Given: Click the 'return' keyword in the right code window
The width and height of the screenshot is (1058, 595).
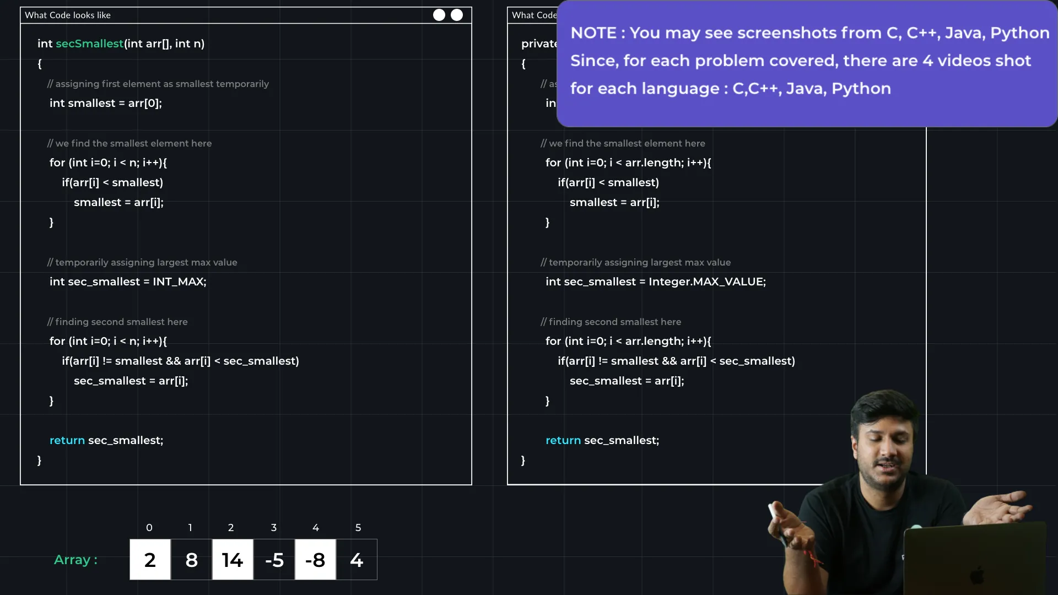Looking at the screenshot, I should coord(563,440).
